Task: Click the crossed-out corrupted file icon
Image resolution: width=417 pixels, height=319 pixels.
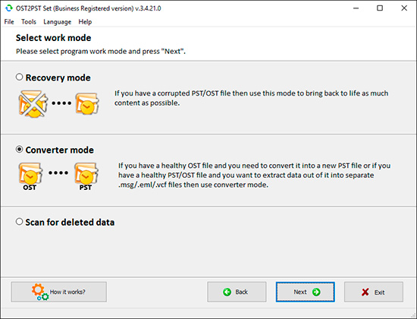Action: [x=33, y=104]
